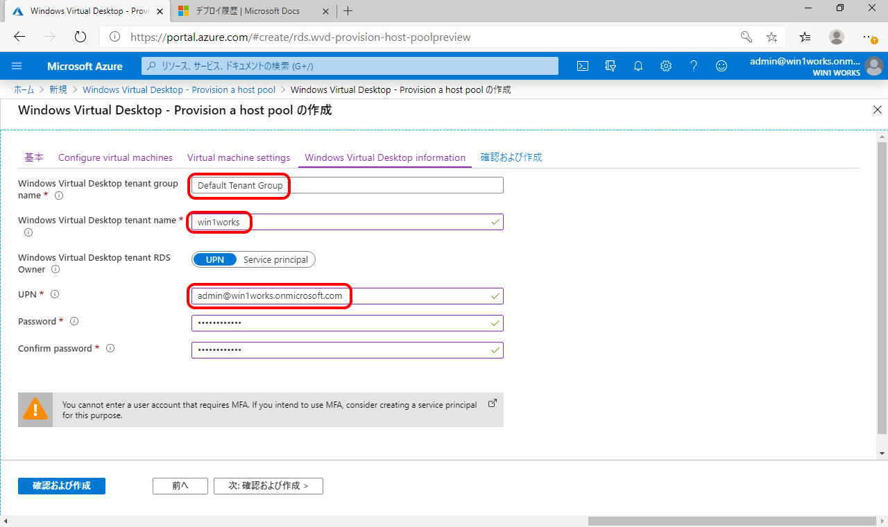The width and height of the screenshot is (888, 527).
Task: Click the account avatar for admin@win1works
Action: [874, 66]
